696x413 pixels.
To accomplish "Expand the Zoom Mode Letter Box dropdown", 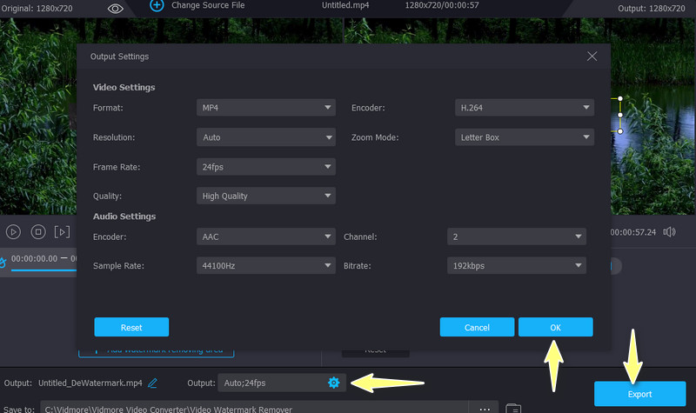I will click(x=524, y=137).
